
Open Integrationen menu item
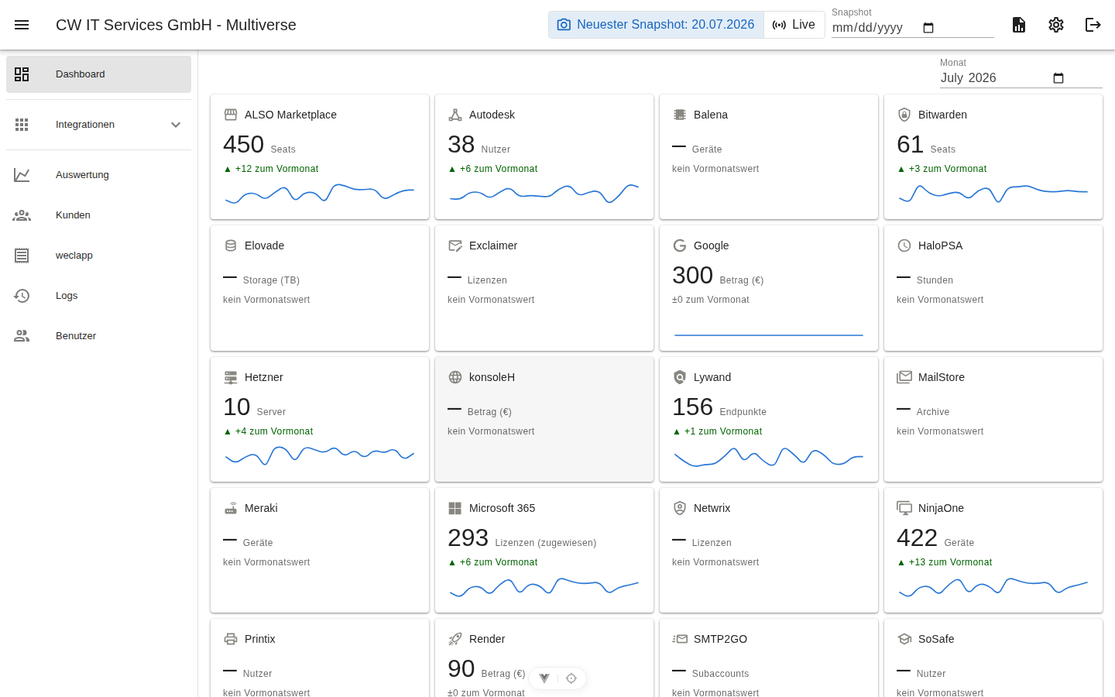coord(98,125)
